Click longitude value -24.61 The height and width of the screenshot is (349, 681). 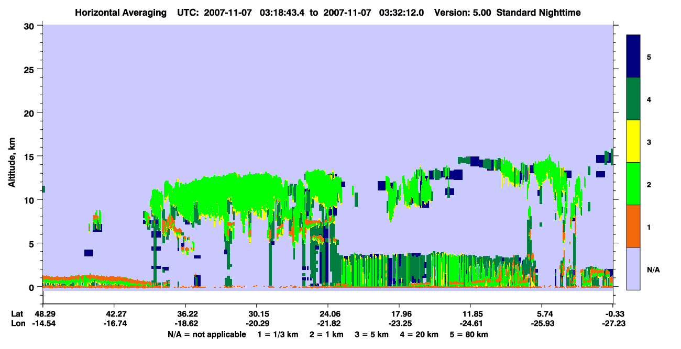click(470, 323)
